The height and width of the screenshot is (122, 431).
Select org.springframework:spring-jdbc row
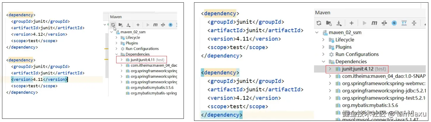pos(370,91)
